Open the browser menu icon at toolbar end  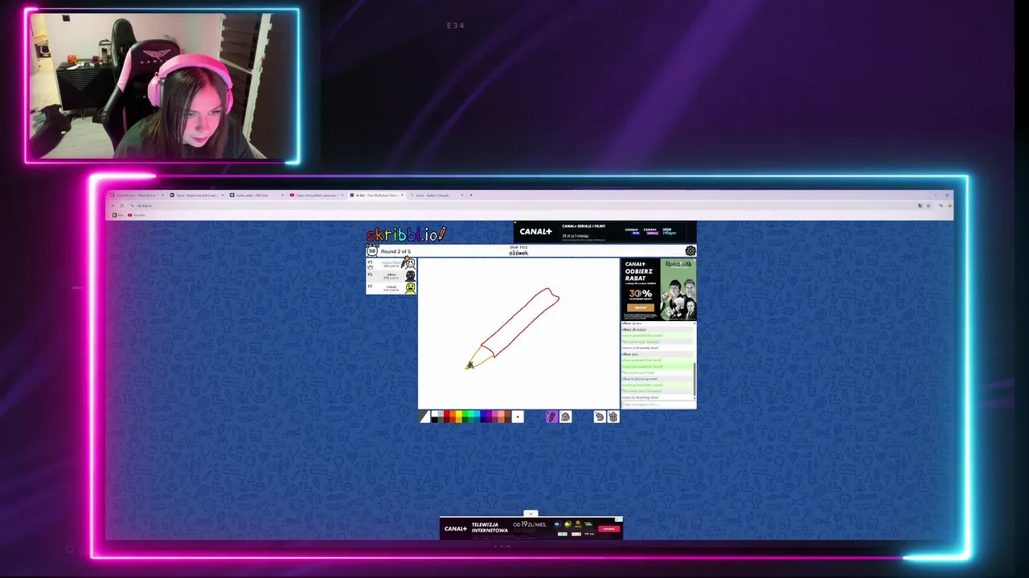pos(949,206)
